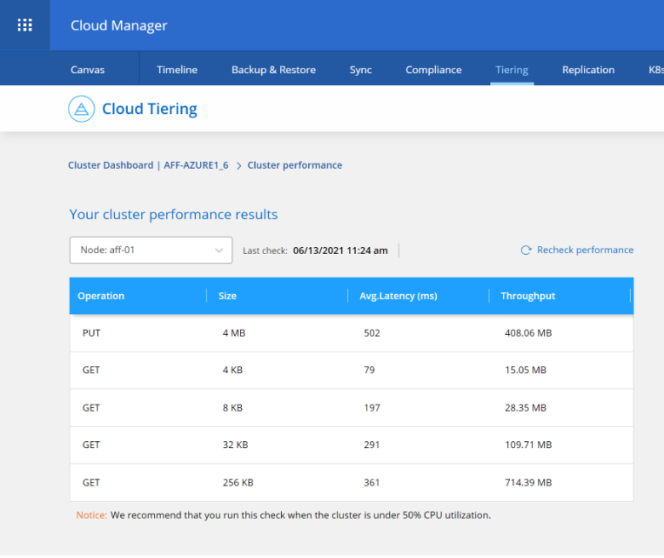Screen dimensions: 664x558
Task: Open the Timeline tab
Action: click(x=177, y=70)
